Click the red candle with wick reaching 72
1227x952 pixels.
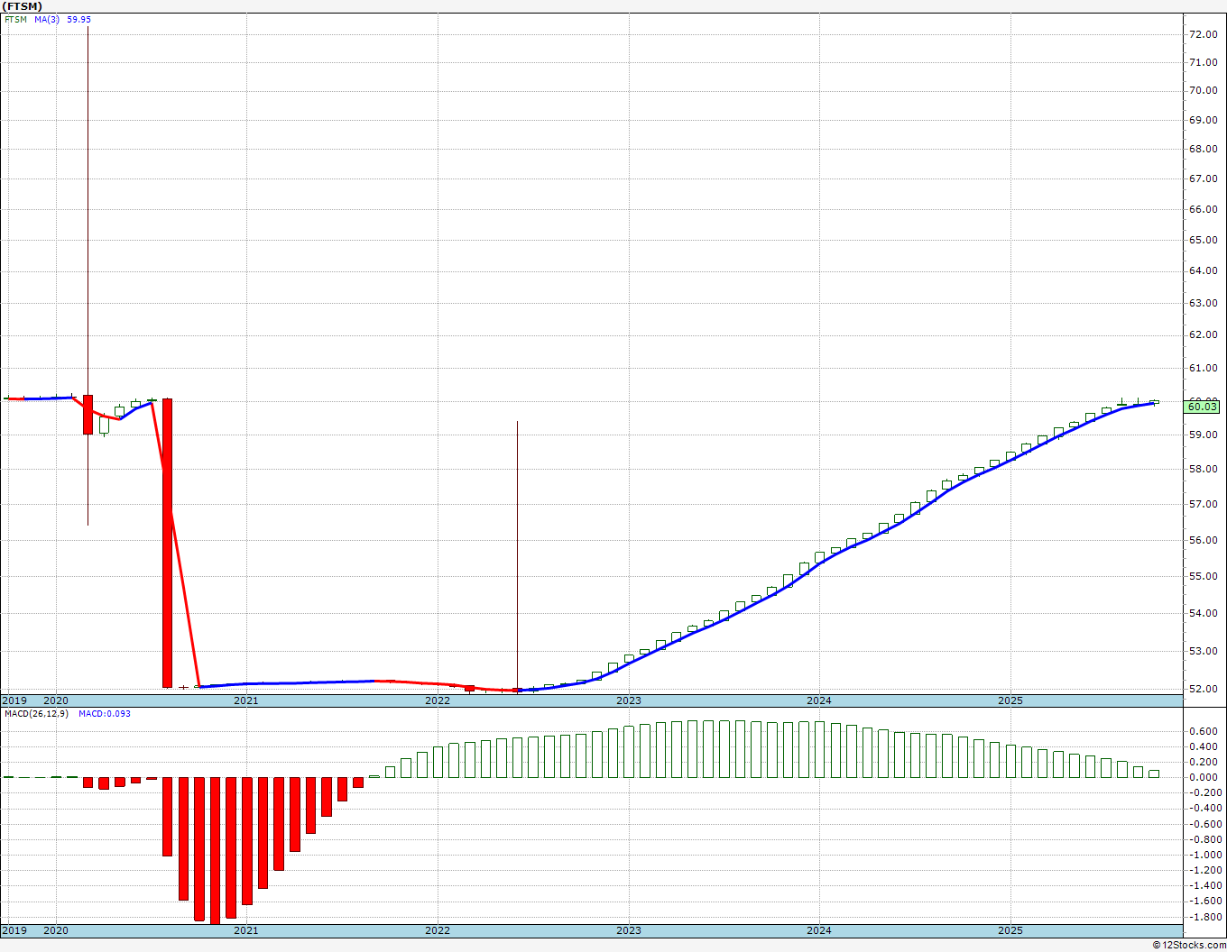coord(88,415)
